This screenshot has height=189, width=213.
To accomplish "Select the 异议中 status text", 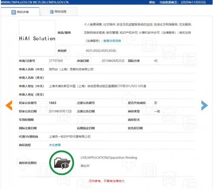I will (85, 166).
